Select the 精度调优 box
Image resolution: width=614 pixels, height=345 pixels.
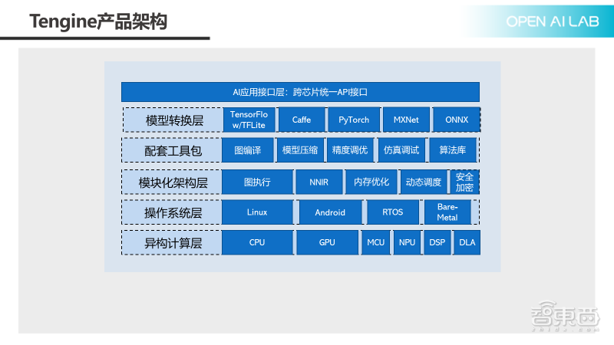pyautogui.click(x=350, y=150)
